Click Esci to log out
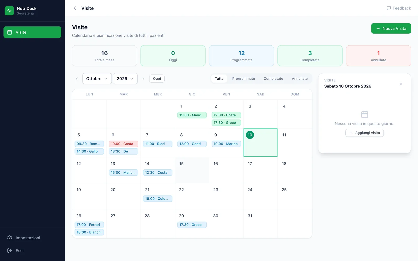This screenshot has width=418, height=261. [32, 251]
